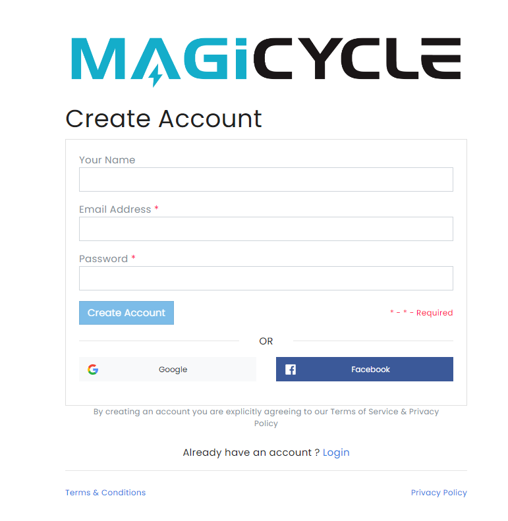The width and height of the screenshot is (508, 521).
Task: Click the Facebook f icon
Action: tap(291, 369)
